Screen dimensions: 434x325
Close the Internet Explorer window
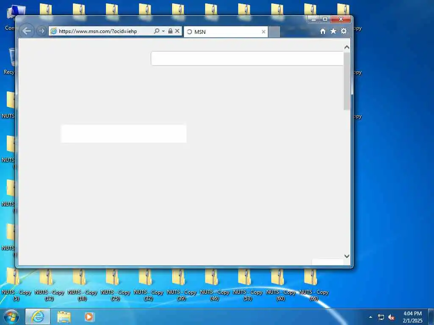[341, 19]
